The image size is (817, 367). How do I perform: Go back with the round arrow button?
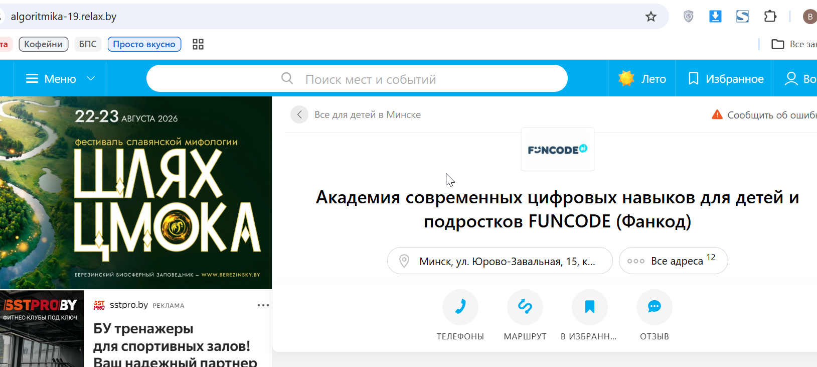click(x=299, y=114)
